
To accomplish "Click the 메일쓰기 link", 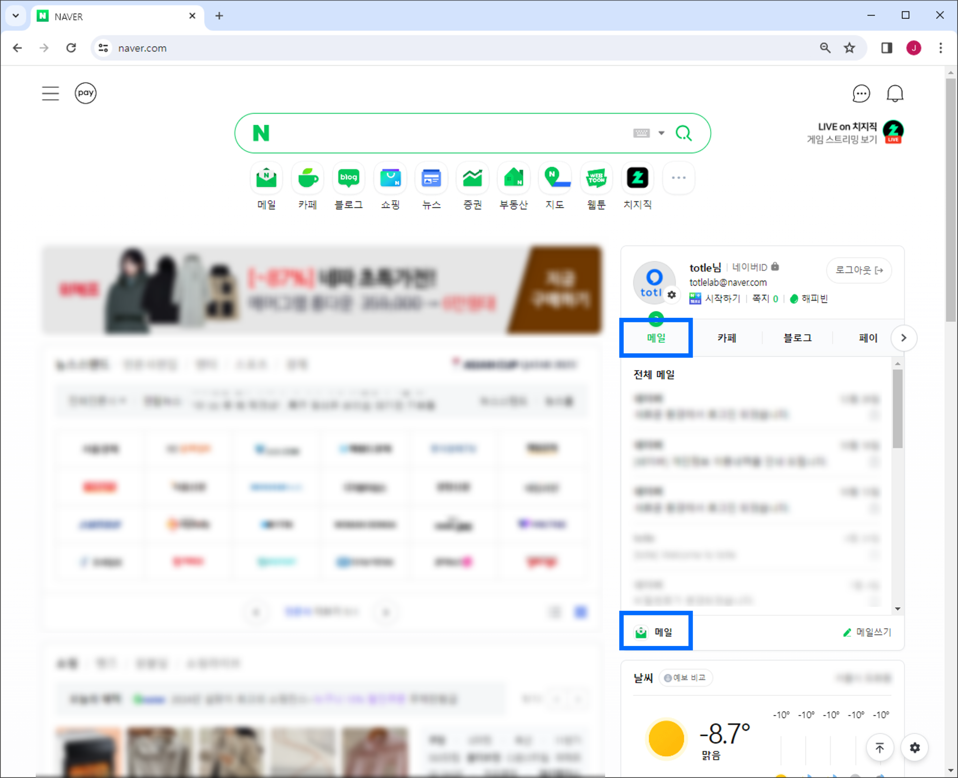I will pyautogui.click(x=867, y=632).
